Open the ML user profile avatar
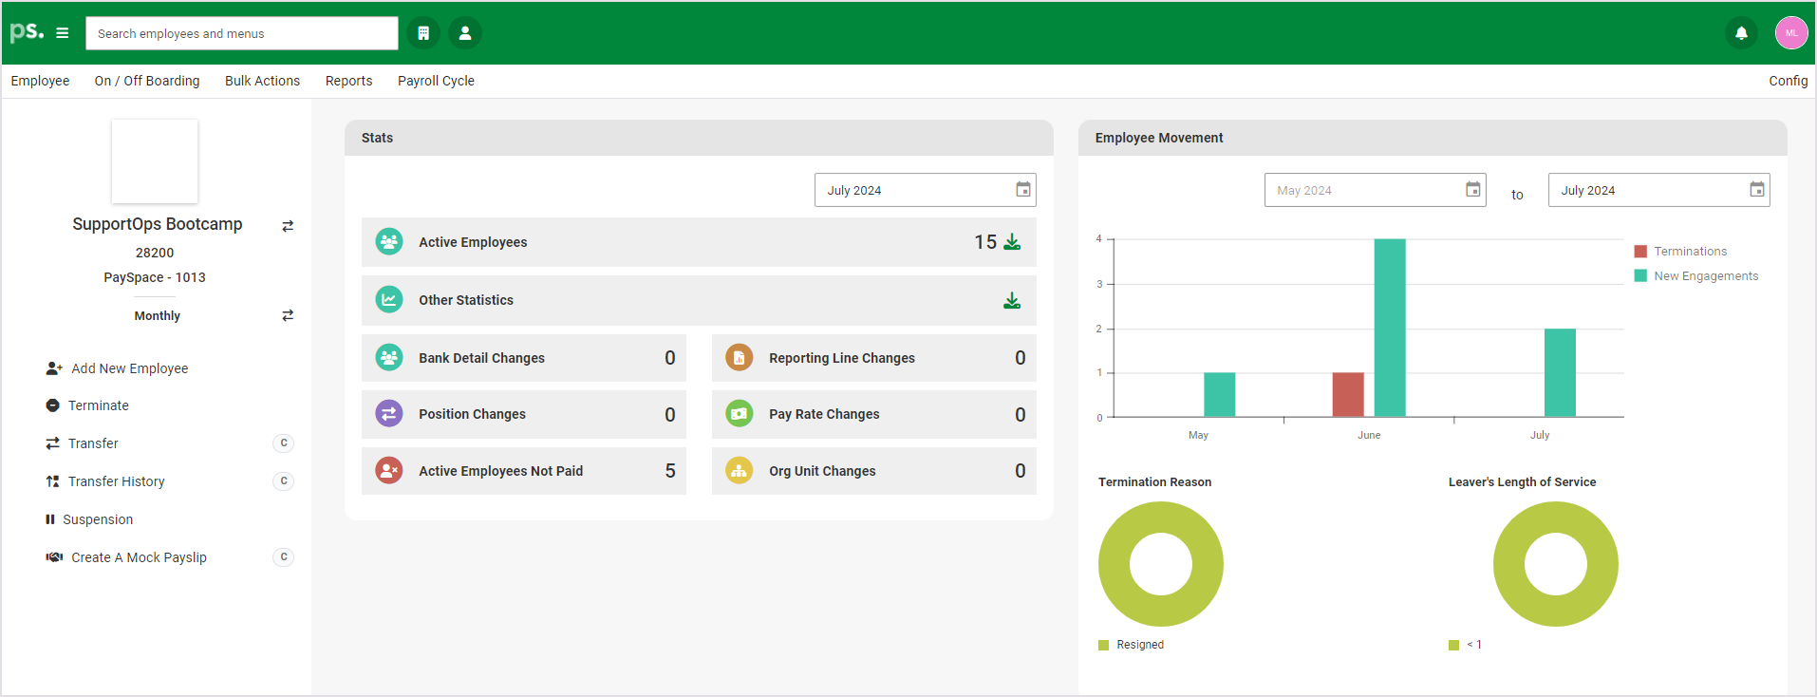The image size is (1817, 697). click(x=1790, y=33)
